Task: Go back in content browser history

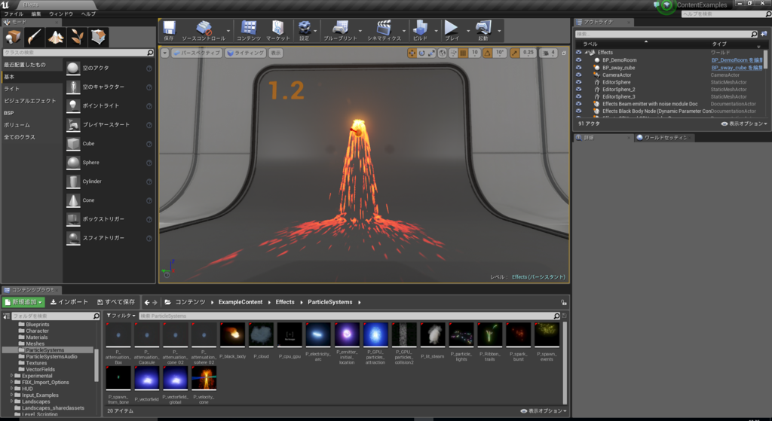Action: (x=147, y=302)
